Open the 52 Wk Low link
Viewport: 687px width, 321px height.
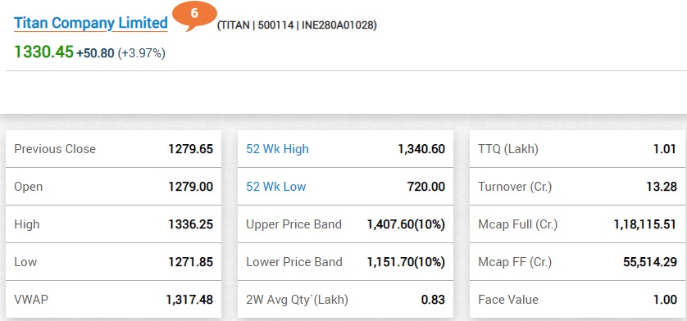(276, 187)
